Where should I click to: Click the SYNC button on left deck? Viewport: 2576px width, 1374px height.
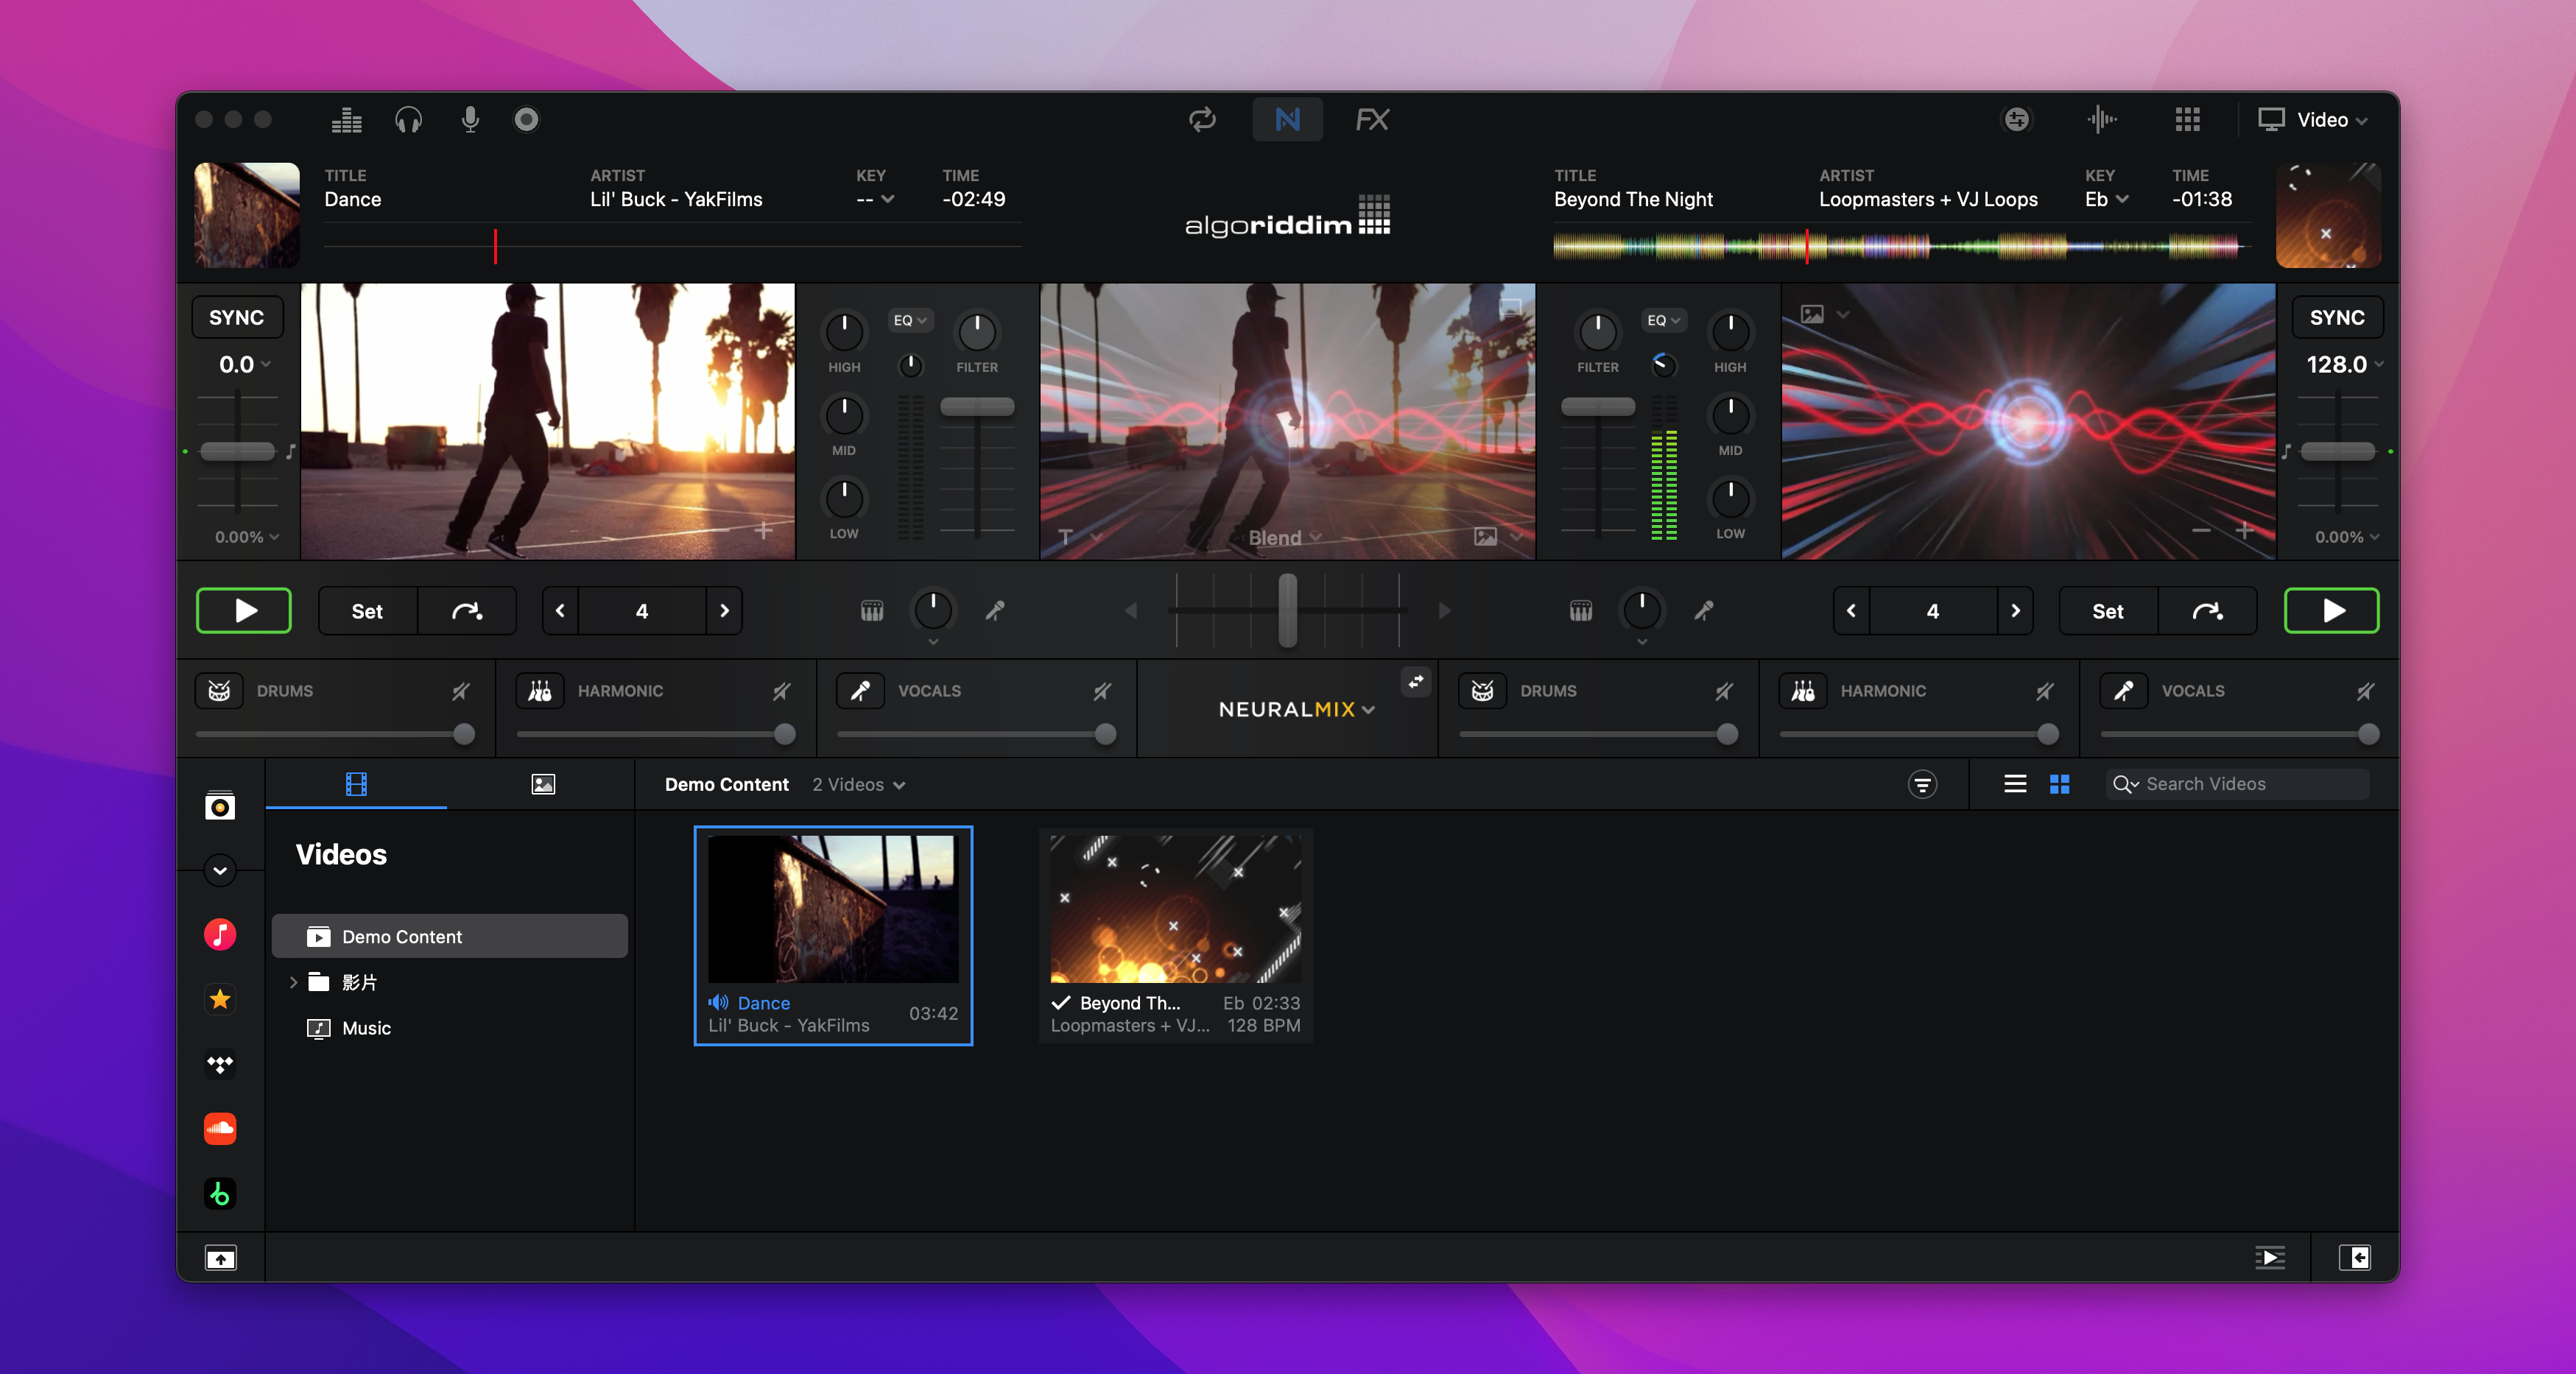coord(240,317)
